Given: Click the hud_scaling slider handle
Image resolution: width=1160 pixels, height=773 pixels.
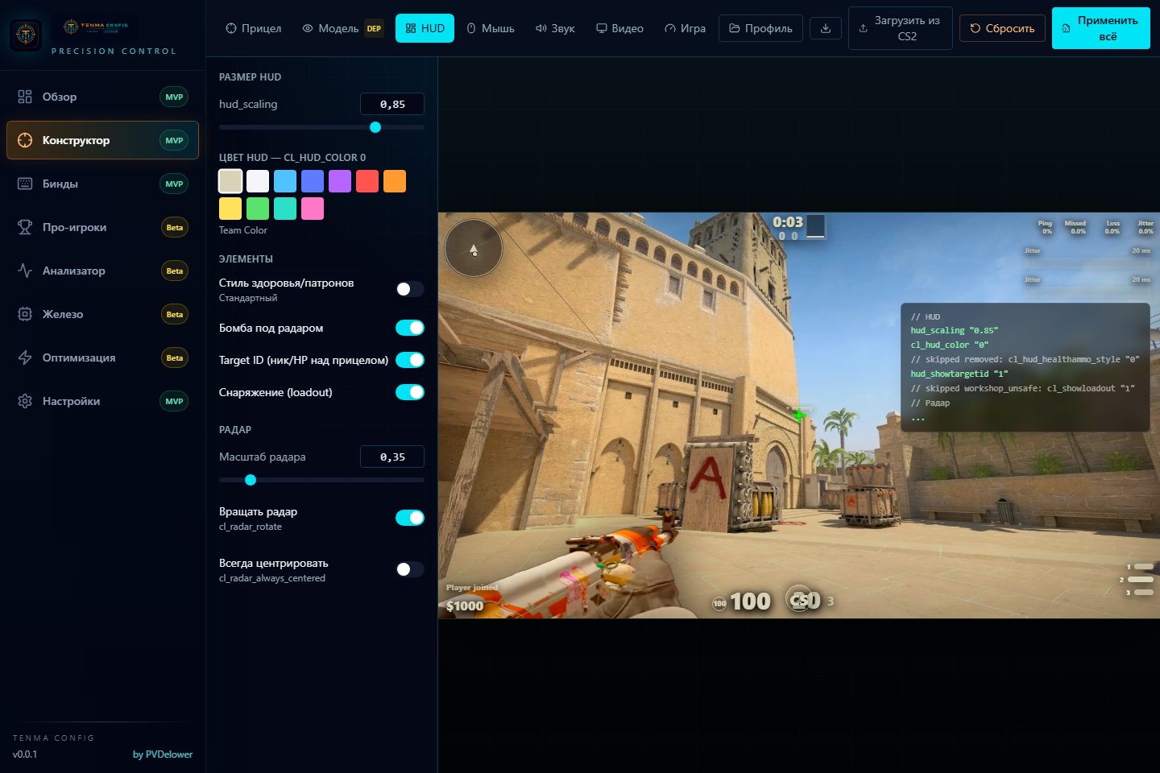Looking at the screenshot, I should point(375,127).
